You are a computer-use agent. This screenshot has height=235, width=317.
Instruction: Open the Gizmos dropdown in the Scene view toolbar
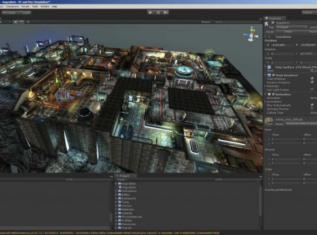(x=206, y=22)
